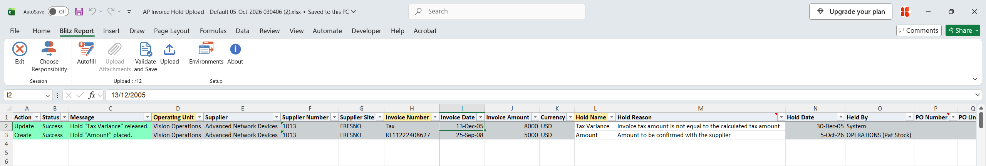This screenshot has width=986, height=166.
Task: Click the Upload arrow icon
Action: (169, 49)
